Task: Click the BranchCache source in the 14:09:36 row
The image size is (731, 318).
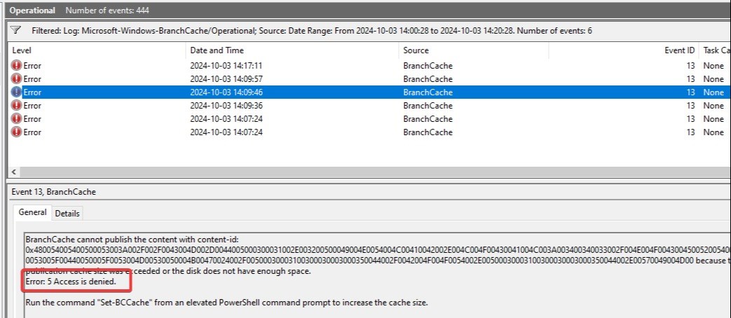Action: (428, 105)
